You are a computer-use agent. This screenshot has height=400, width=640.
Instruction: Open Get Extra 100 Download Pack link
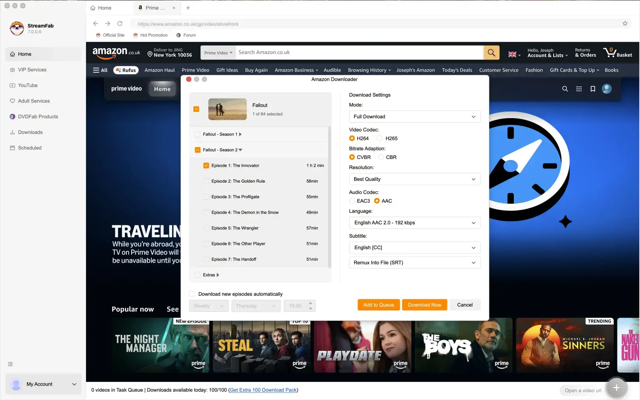click(263, 390)
